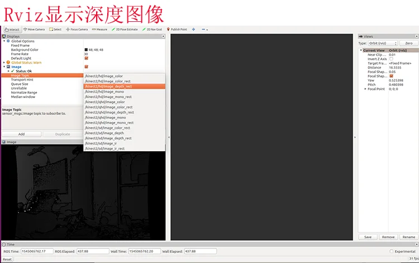The image size is (419, 263).
Task: Disable the Image display checkbox
Action: coord(86,67)
